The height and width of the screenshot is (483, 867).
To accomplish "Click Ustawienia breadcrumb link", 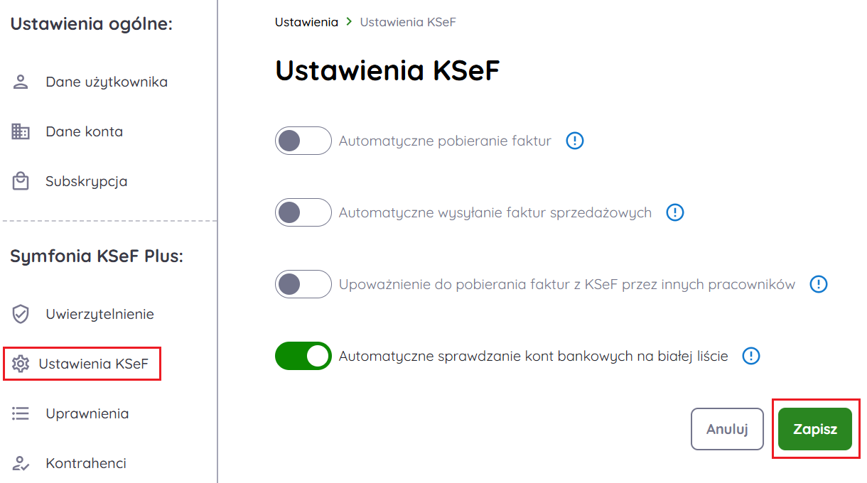I will pos(306,22).
